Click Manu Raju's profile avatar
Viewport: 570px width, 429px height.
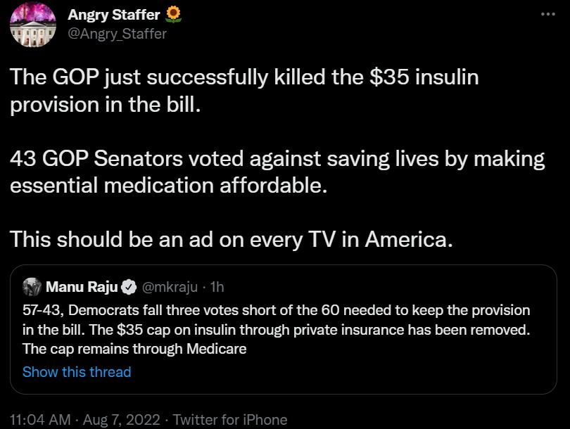(x=32, y=285)
